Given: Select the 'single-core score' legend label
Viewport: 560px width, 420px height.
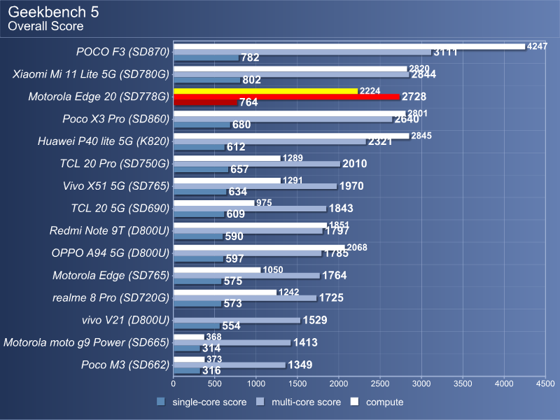Looking at the screenshot, I should pyautogui.click(x=209, y=402).
